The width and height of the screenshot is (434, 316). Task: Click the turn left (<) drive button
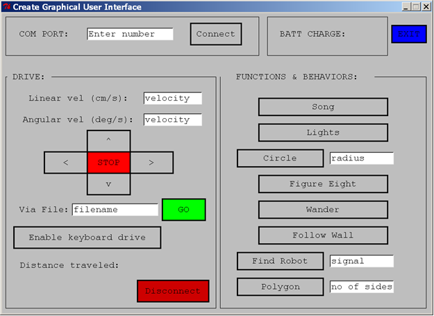tap(65, 163)
